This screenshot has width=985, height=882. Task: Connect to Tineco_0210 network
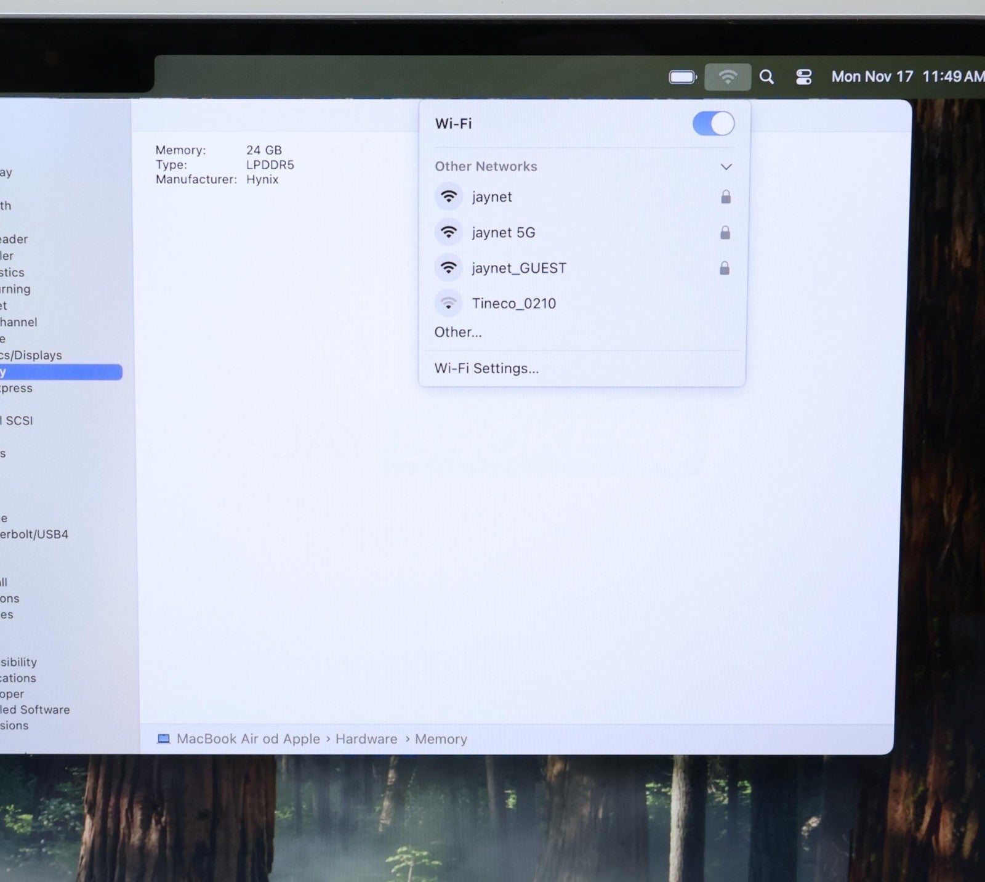pos(513,303)
